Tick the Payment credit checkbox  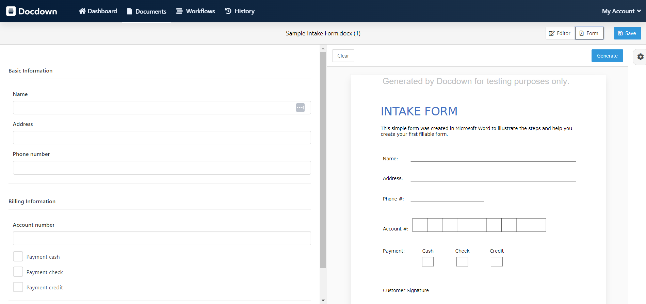[18, 287]
